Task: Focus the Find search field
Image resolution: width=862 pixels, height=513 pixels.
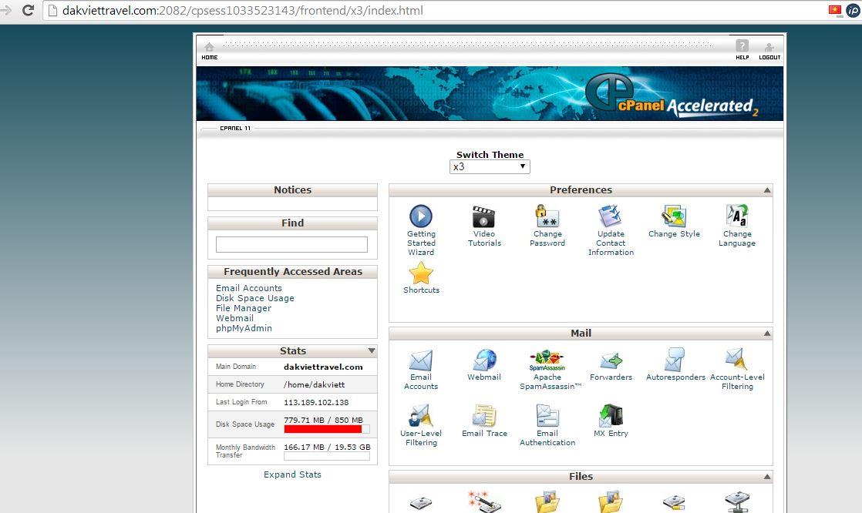Action: [x=291, y=244]
